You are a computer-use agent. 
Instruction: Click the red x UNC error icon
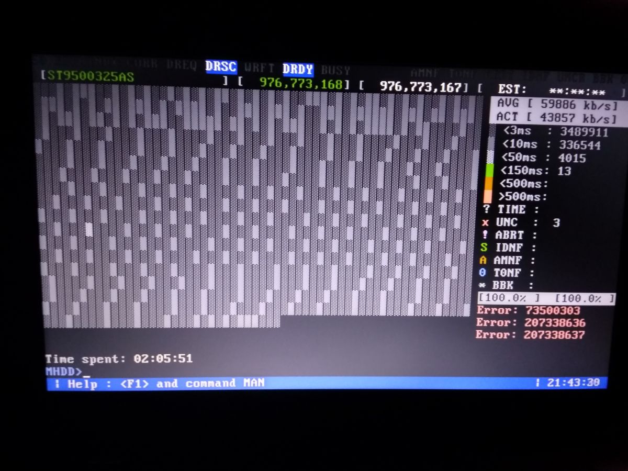485,222
